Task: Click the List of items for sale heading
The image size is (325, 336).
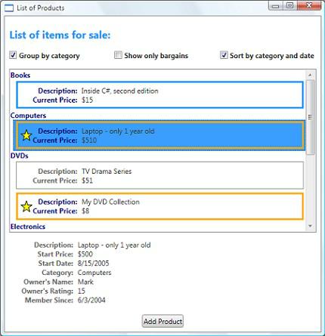Action: (x=60, y=35)
